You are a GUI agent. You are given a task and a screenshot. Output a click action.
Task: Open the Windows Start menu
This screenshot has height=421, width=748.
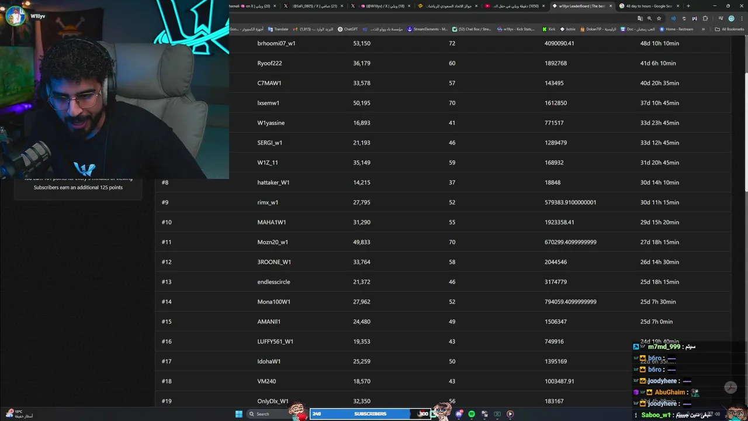tap(238, 414)
